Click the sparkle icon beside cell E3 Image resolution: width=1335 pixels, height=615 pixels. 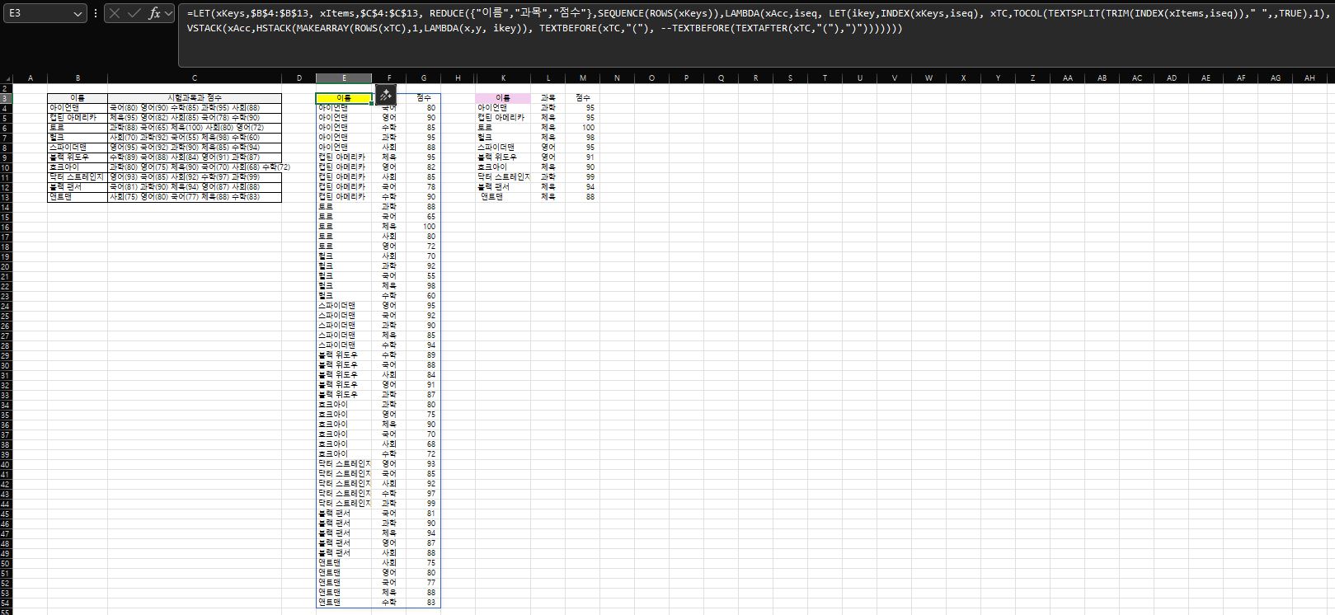coord(385,95)
